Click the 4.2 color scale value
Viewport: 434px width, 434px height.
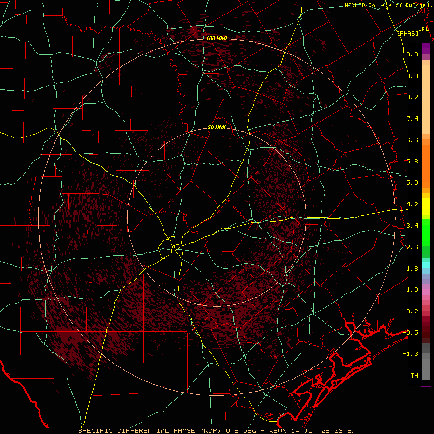(412, 204)
